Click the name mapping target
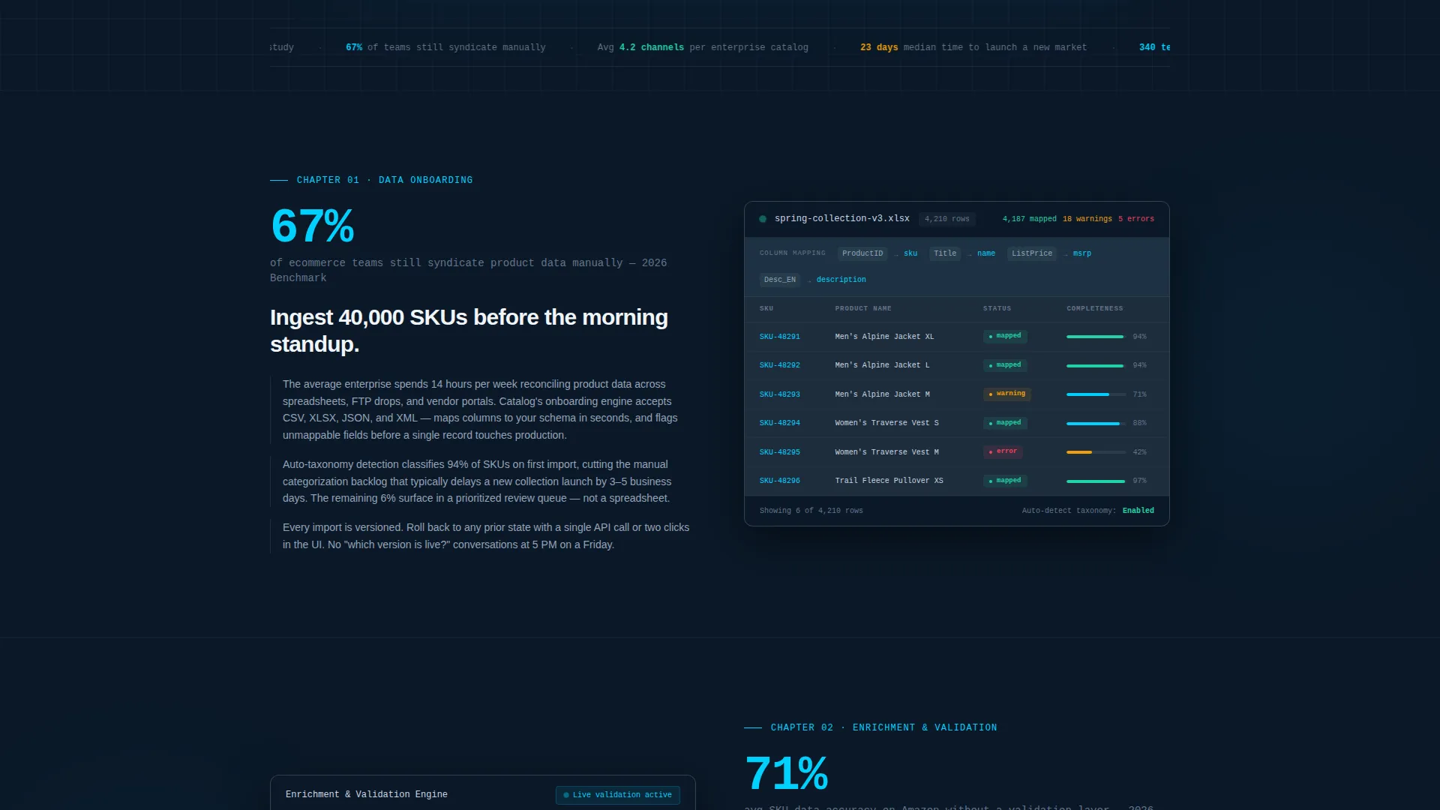This screenshot has height=810, width=1440. [986, 253]
